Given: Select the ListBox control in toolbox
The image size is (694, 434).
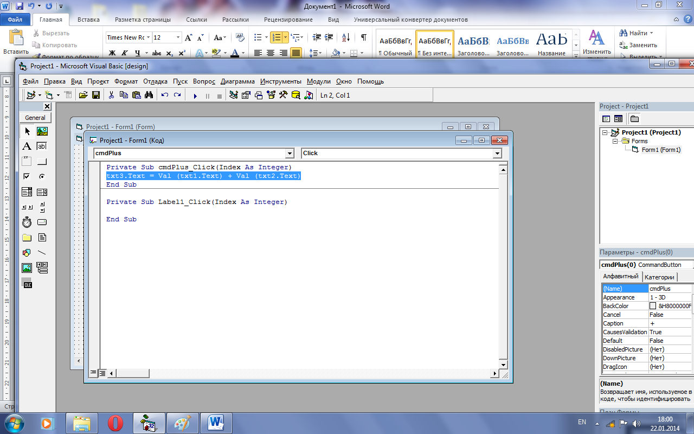Looking at the screenshot, I should (42, 192).
